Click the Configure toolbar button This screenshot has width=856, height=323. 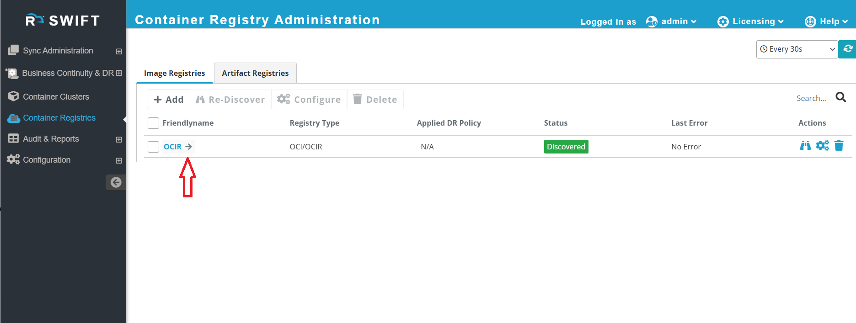[x=309, y=100]
